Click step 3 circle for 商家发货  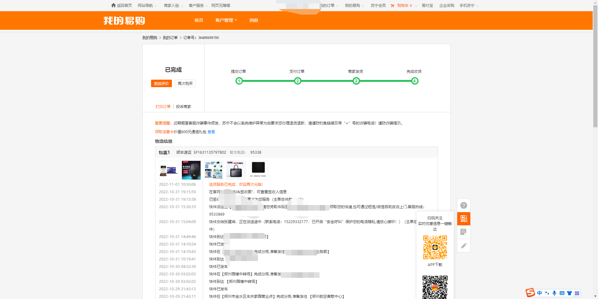[x=356, y=81]
